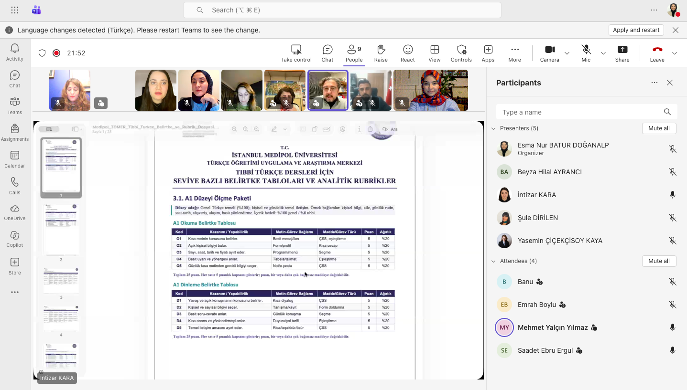Open the Activity feed in sidebar

point(15,52)
